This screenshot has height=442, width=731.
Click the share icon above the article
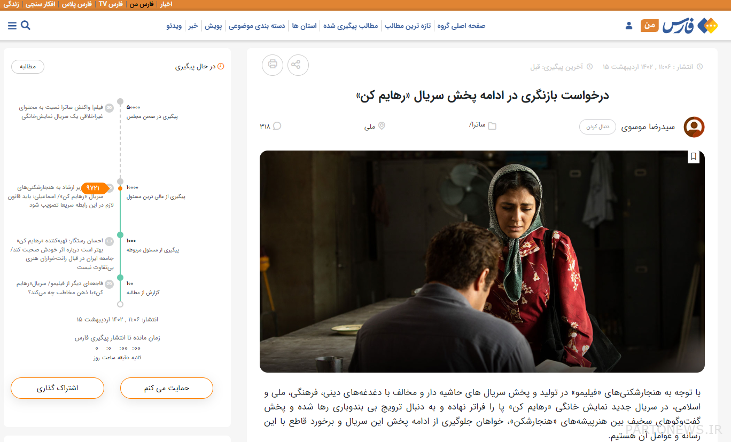coord(298,65)
